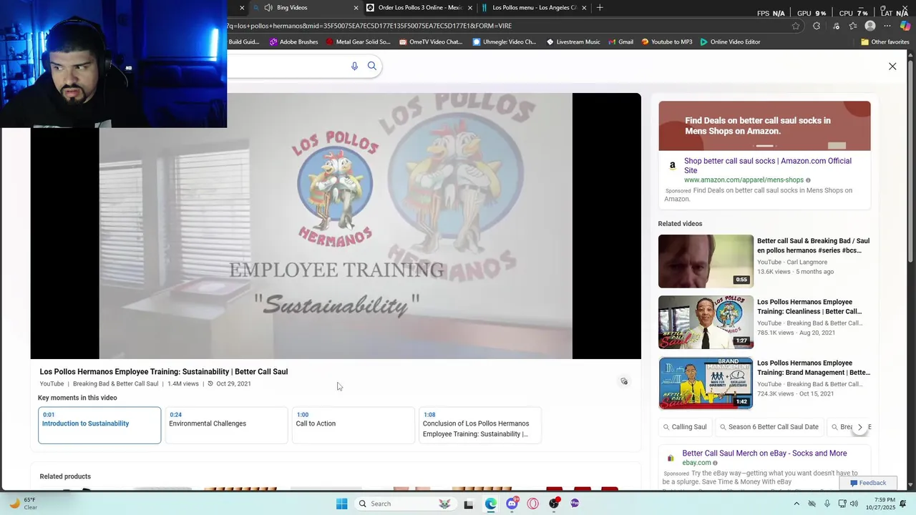This screenshot has width=916, height=515.
Task: Open Opera browser from the taskbar
Action: tap(532, 504)
